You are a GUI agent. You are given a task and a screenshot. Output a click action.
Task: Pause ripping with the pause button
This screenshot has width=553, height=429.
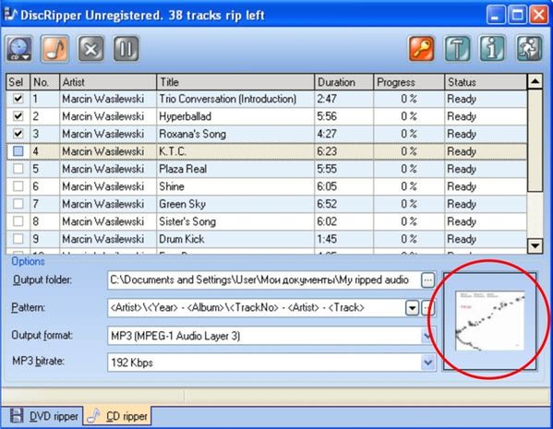pyautogui.click(x=126, y=49)
